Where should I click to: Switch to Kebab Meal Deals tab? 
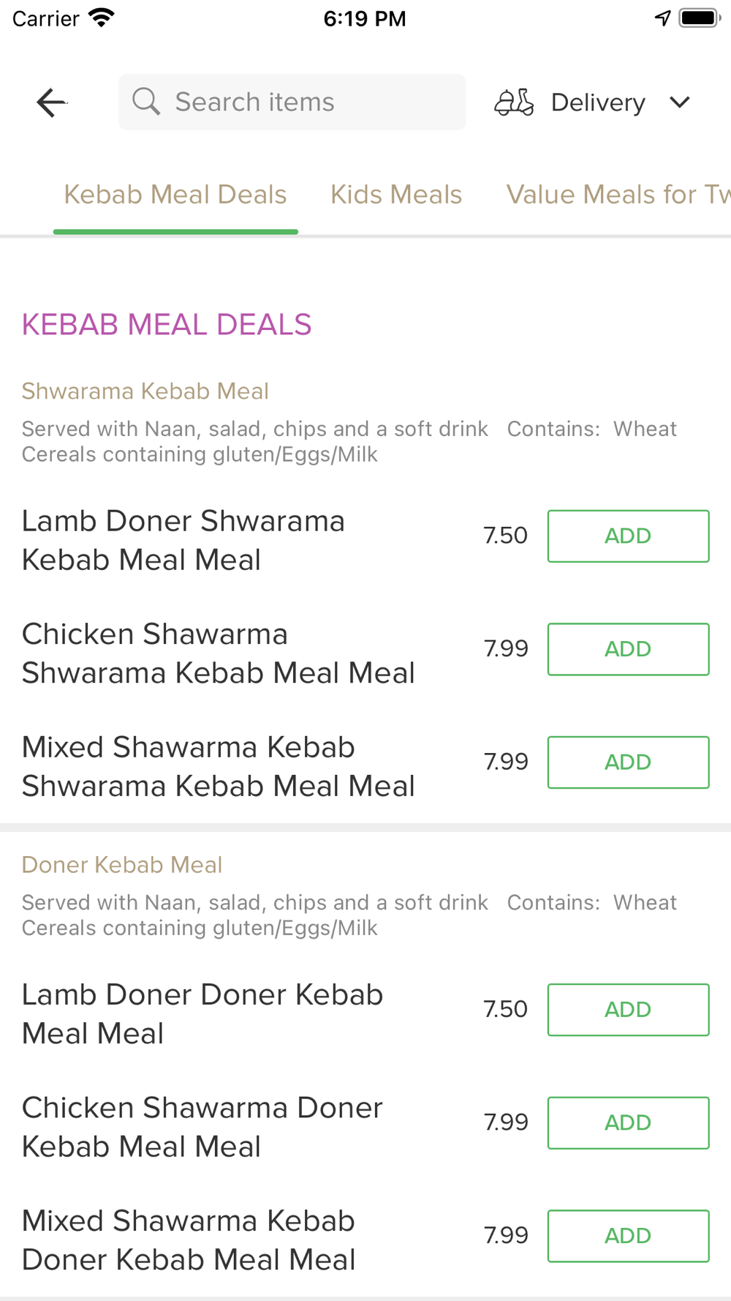tap(175, 195)
